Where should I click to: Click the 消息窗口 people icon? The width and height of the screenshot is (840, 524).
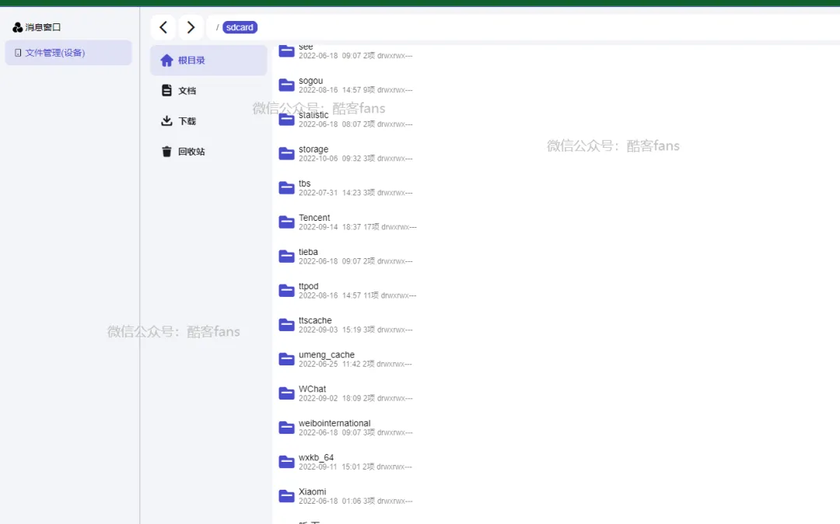pyautogui.click(x=17, y=27)
